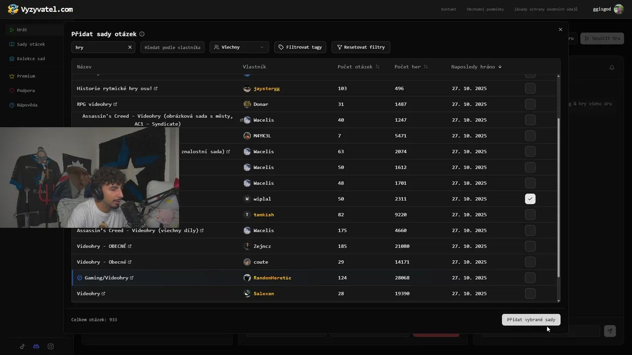Open Kontakt link in header

tap(448, 9)
